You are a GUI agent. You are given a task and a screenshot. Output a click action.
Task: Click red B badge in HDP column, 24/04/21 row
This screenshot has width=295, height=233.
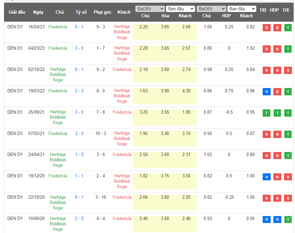[277, 156]
